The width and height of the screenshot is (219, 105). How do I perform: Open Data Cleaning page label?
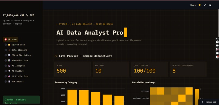coord(19,50)
